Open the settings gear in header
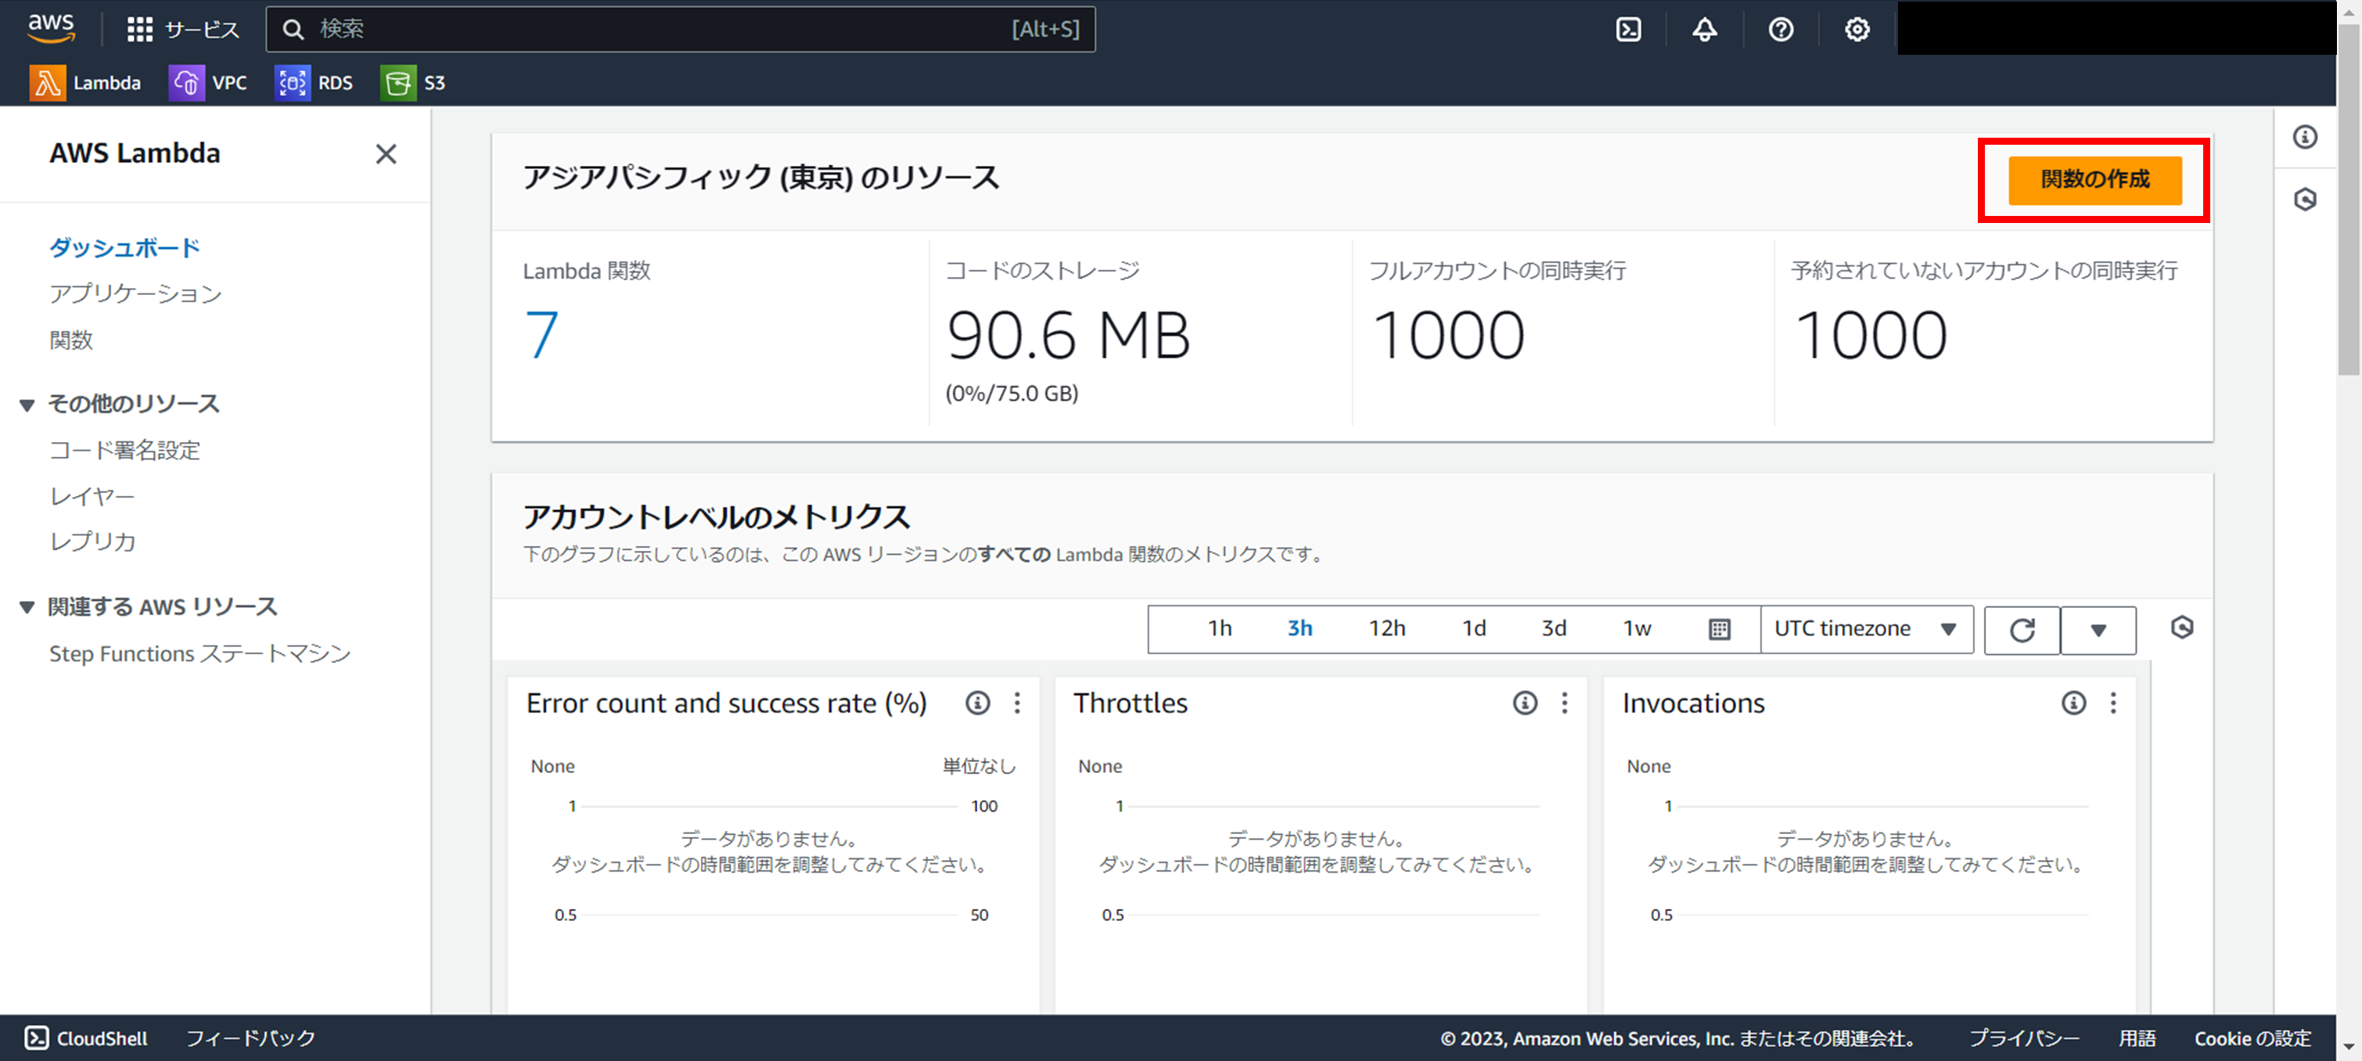Screen dimensions: 2362x1061 (1857, 30)
